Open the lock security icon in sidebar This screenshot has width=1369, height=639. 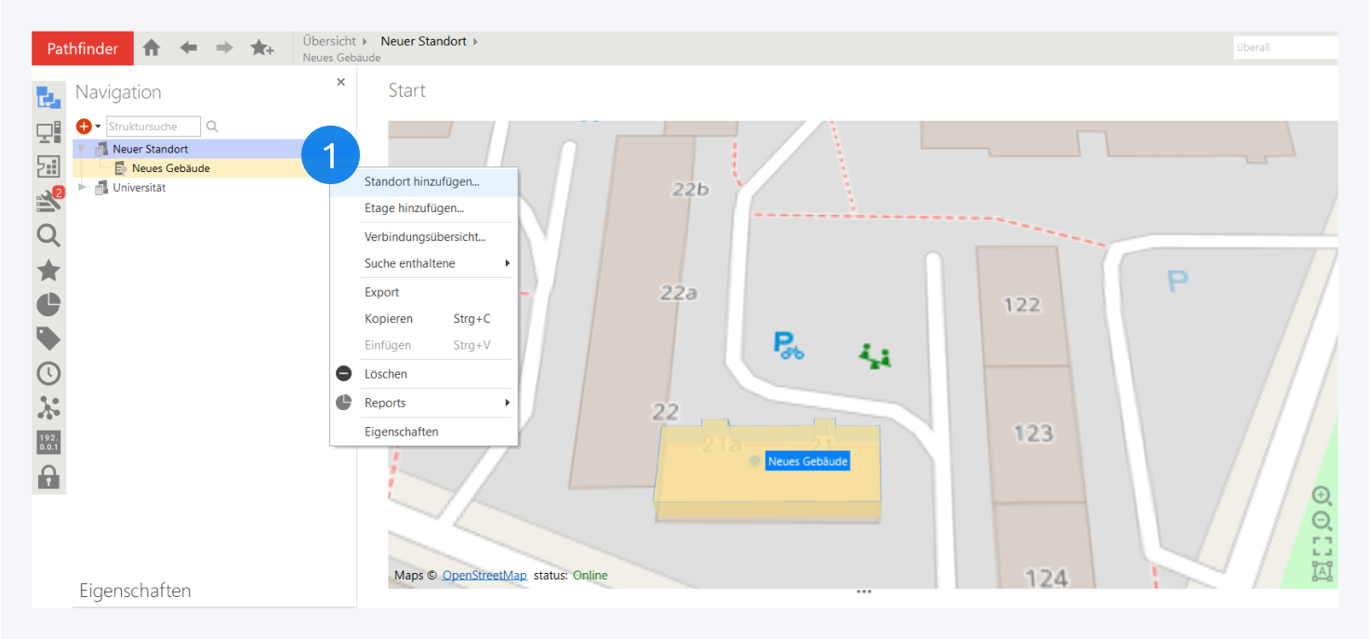(48, 477)
